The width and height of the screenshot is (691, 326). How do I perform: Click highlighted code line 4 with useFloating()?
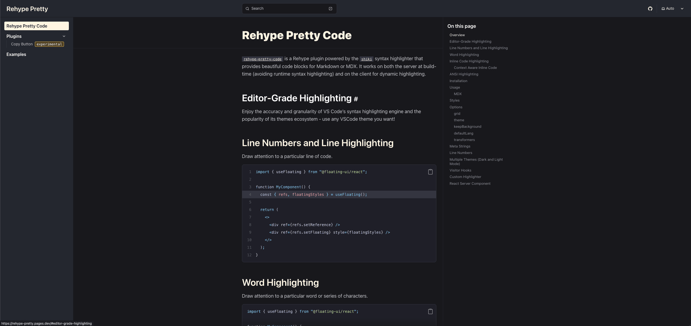(339, 194)
